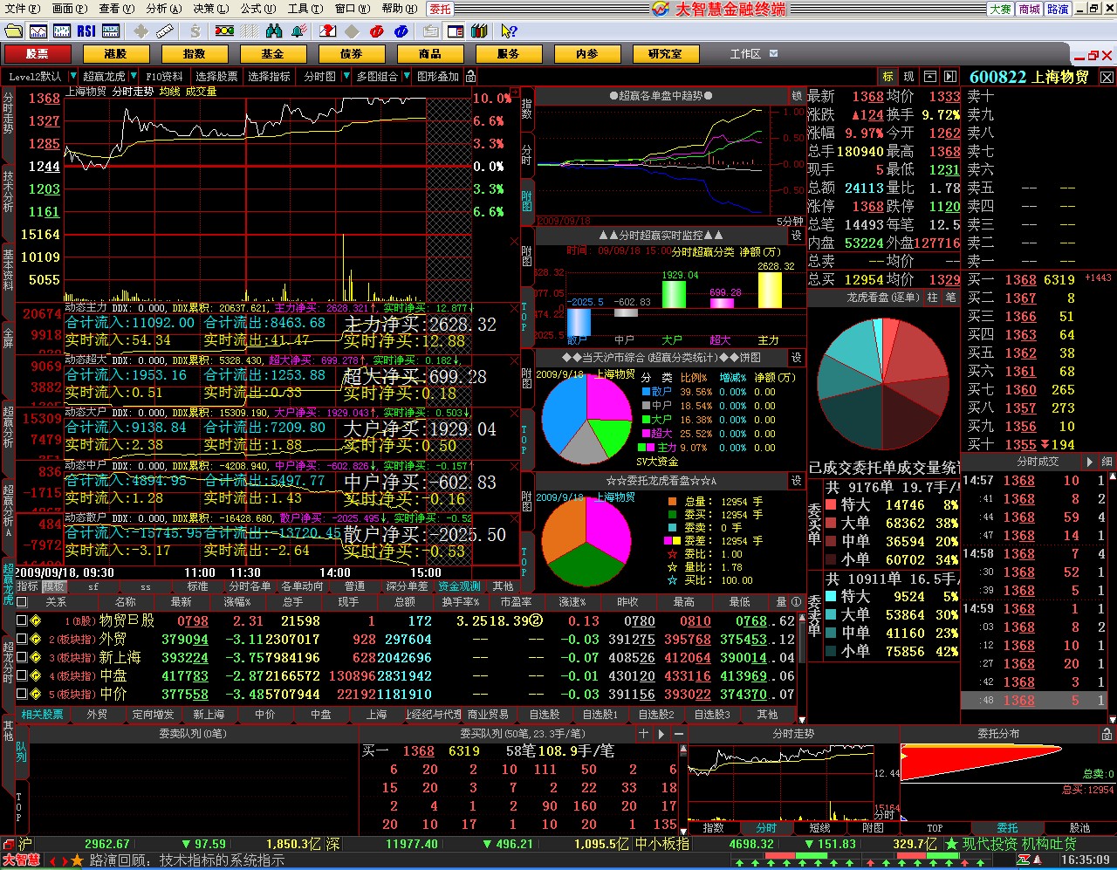
Task: Click the gray striped grid toolbar icon
Action: coord(250,31)
